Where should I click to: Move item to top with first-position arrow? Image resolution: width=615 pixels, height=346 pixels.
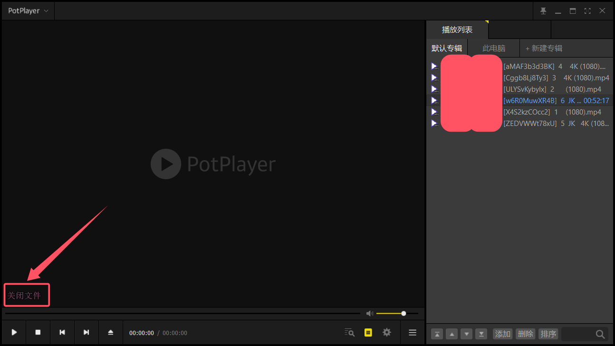pyautogui.click(x=437, y=334)
